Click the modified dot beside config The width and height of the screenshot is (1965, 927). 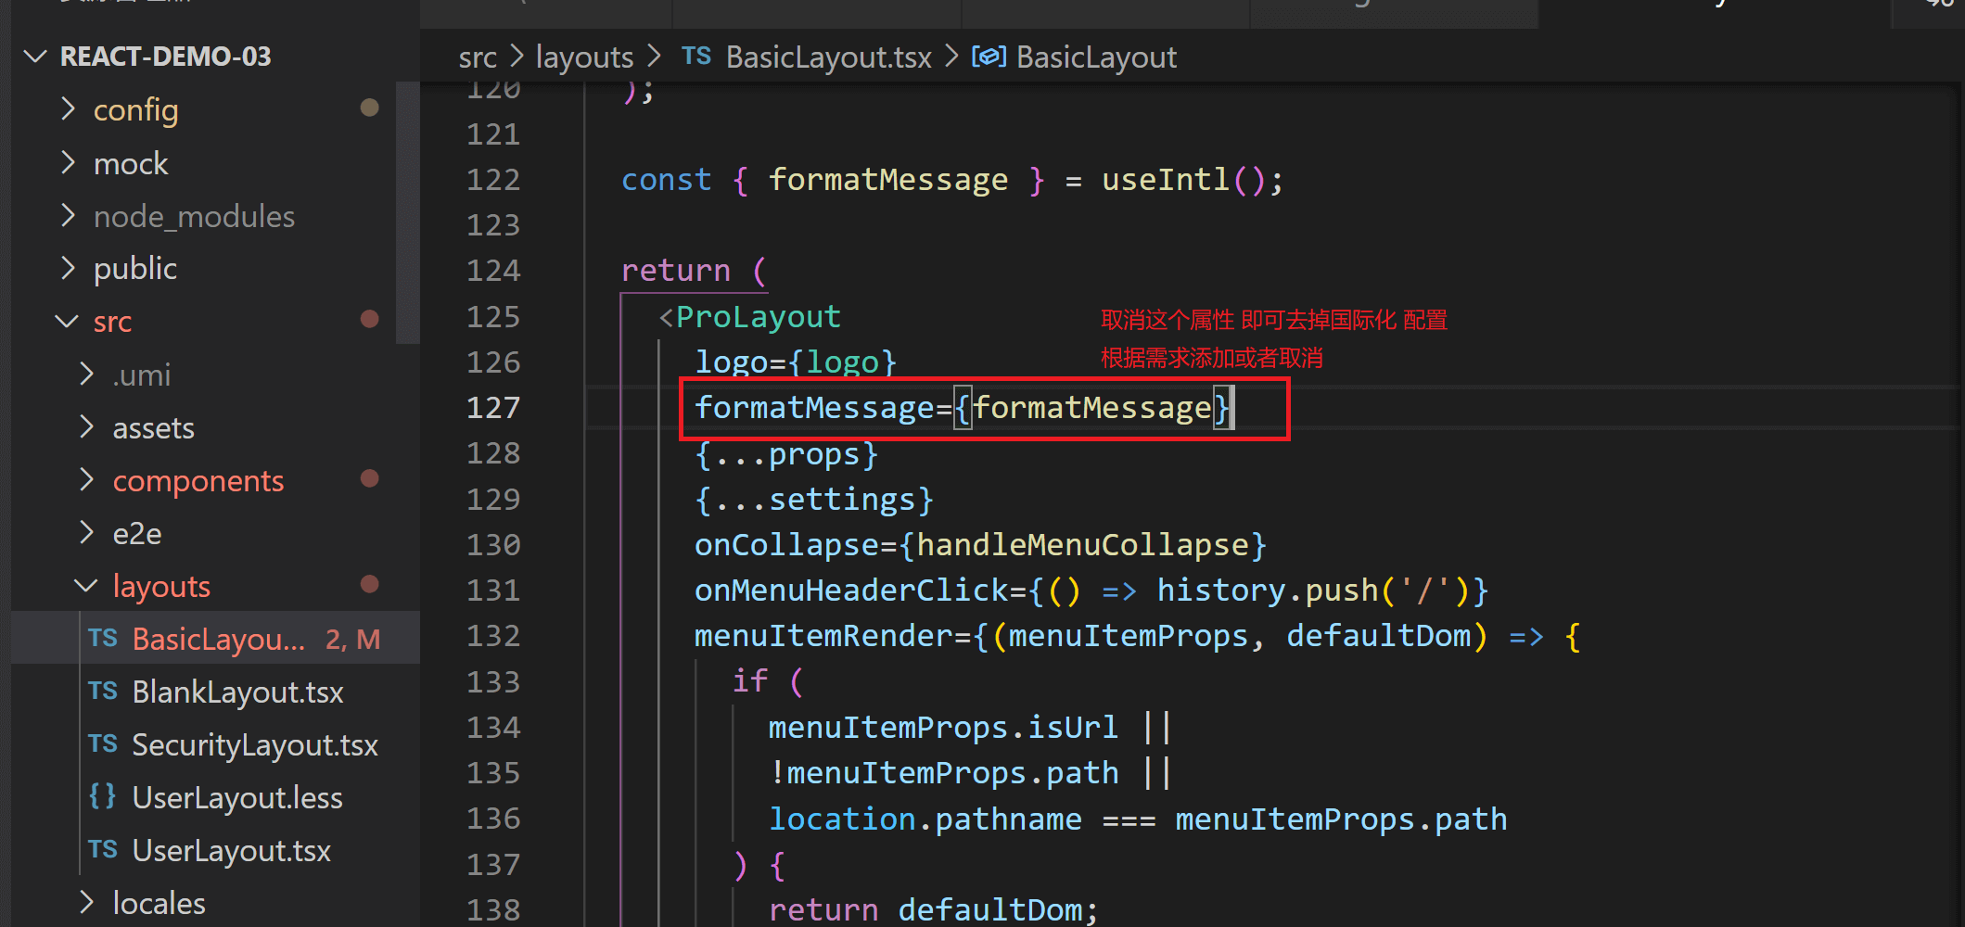[369, 108]
